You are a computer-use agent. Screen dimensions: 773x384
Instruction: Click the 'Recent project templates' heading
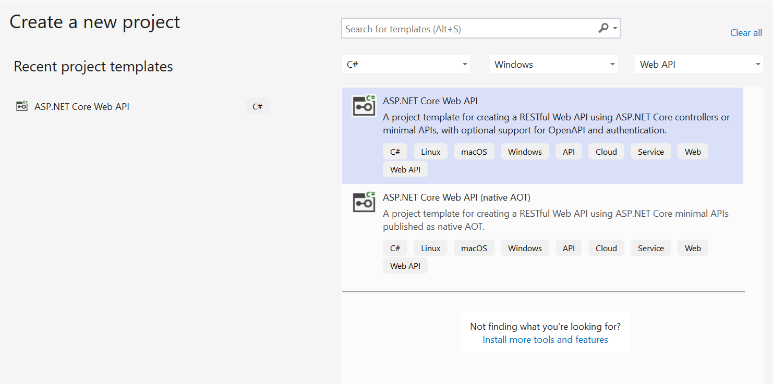[x=93, y=66]
